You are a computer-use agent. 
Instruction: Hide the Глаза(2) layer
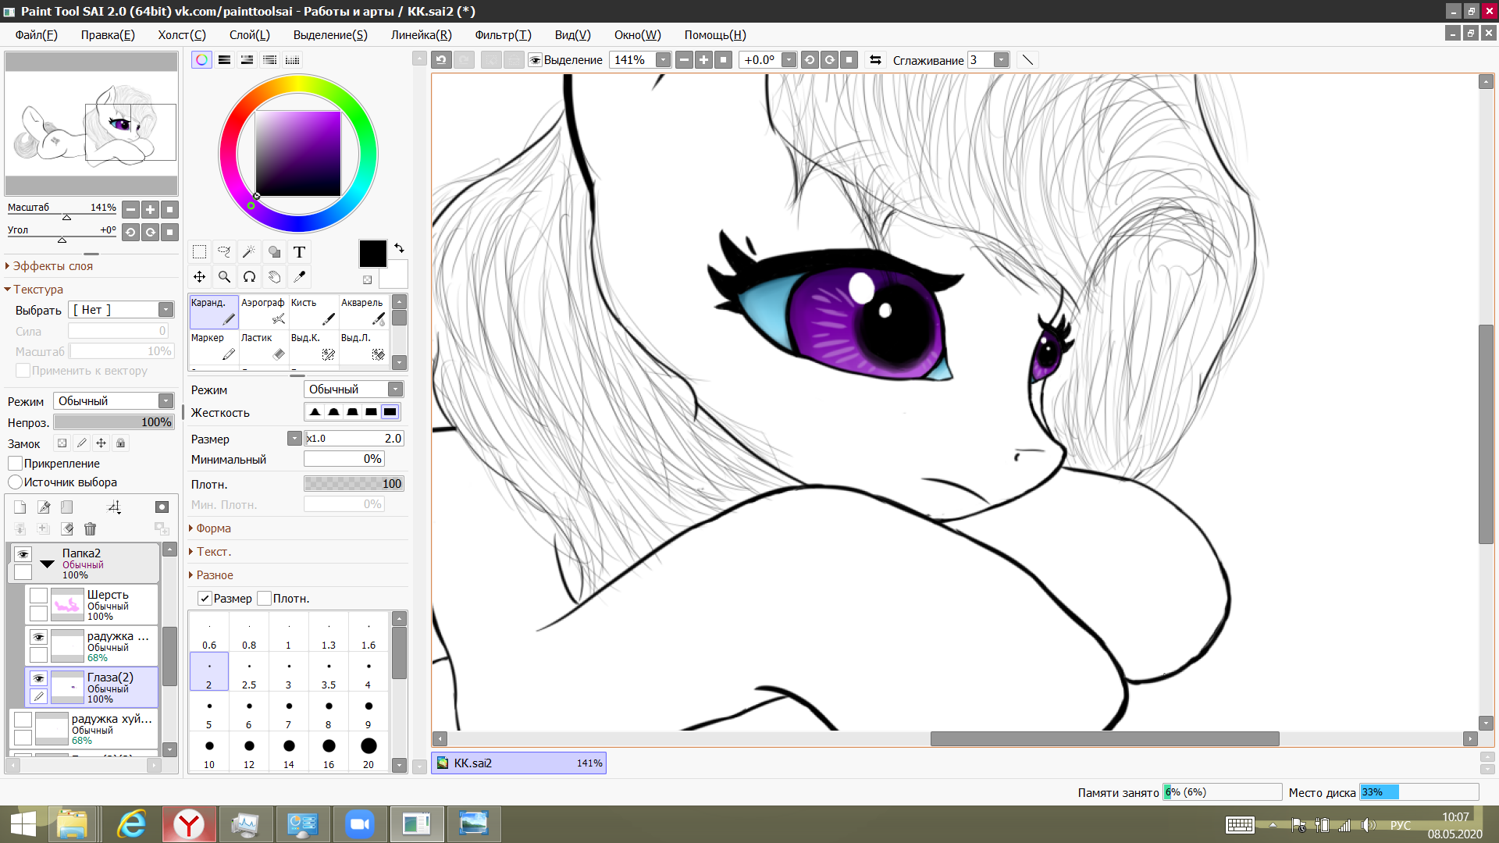[x=39, y=678]
